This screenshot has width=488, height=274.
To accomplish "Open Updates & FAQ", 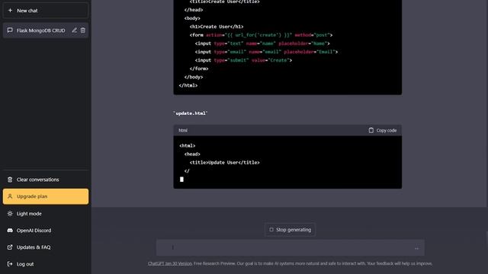I will pos(46,247).
